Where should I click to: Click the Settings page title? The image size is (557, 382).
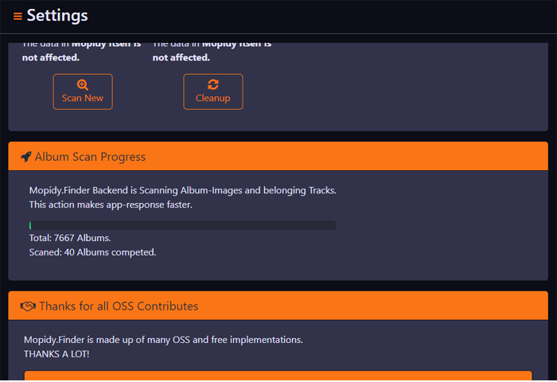click(57, 16)
